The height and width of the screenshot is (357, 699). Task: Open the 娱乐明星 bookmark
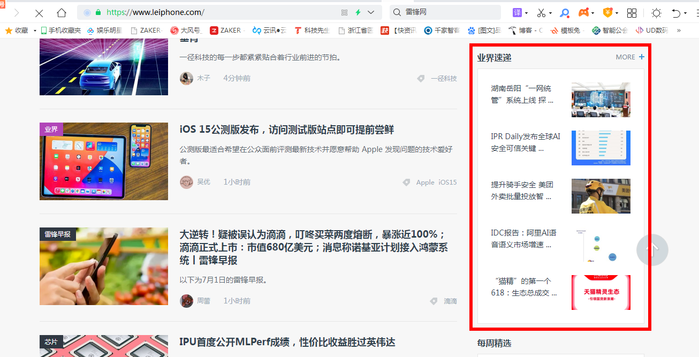coord(105,31)
